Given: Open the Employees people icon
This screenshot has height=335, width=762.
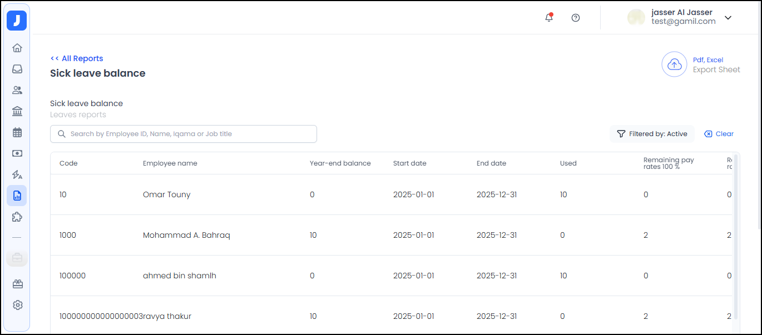Looking at the screenshot, I should [x=17, y=90].
